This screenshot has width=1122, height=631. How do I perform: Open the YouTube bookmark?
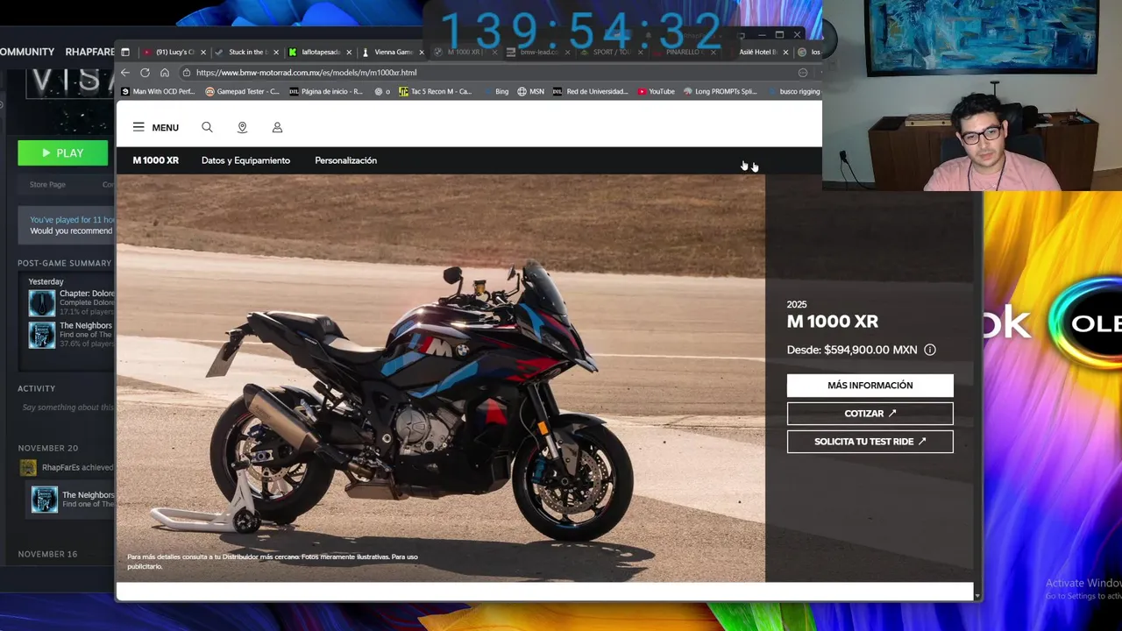(657, 91)
